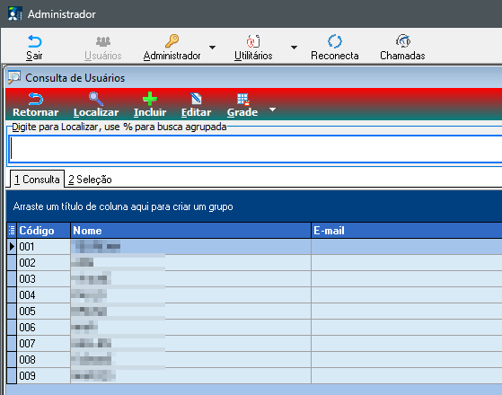
Task: Expand the dropdown arrow beside Grade
Action: click(272, 110)
